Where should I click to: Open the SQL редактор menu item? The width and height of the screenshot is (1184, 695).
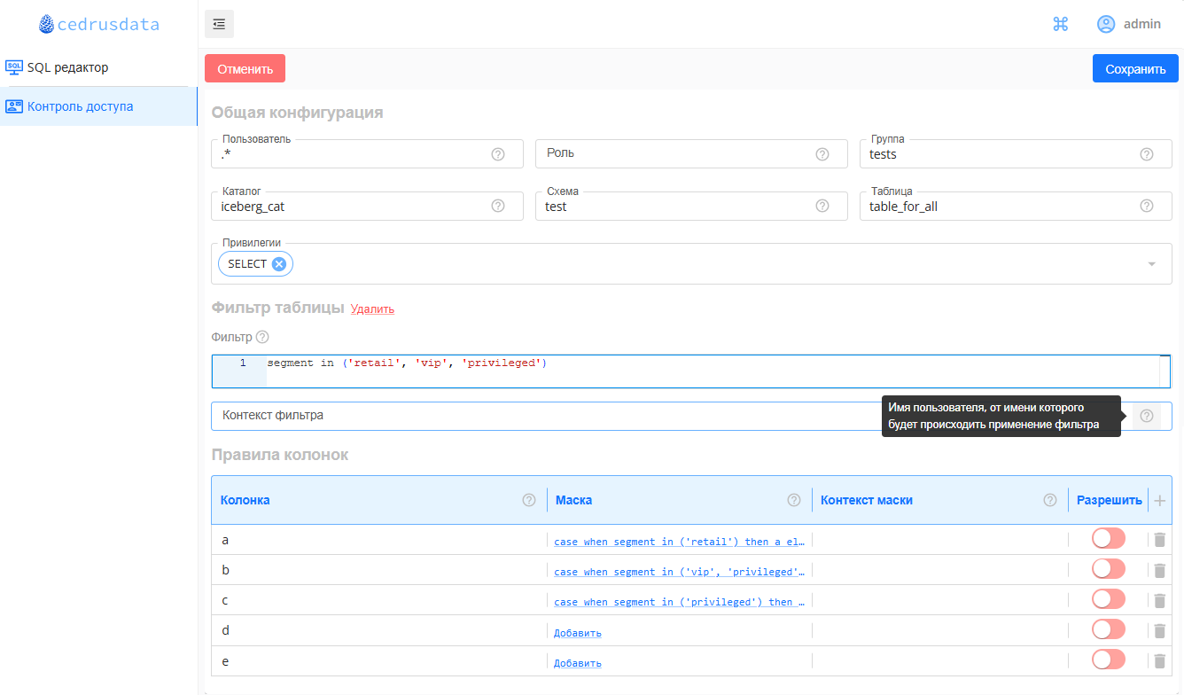(x=67, y=67)
